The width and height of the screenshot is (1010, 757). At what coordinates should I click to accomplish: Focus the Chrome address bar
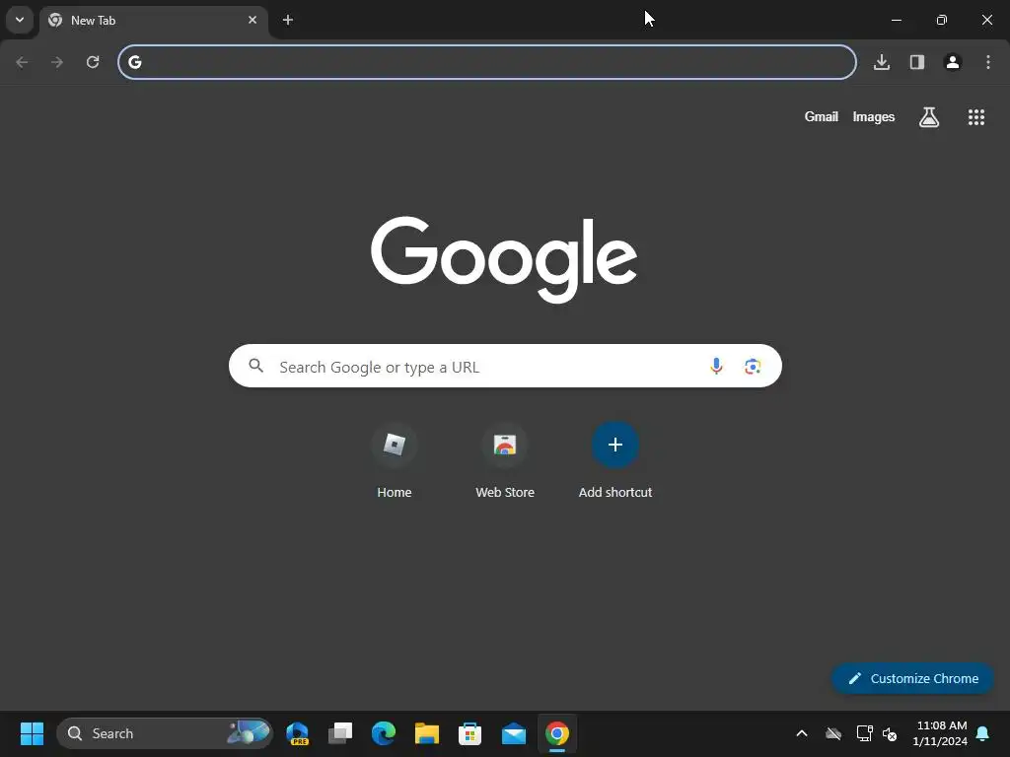487,62
